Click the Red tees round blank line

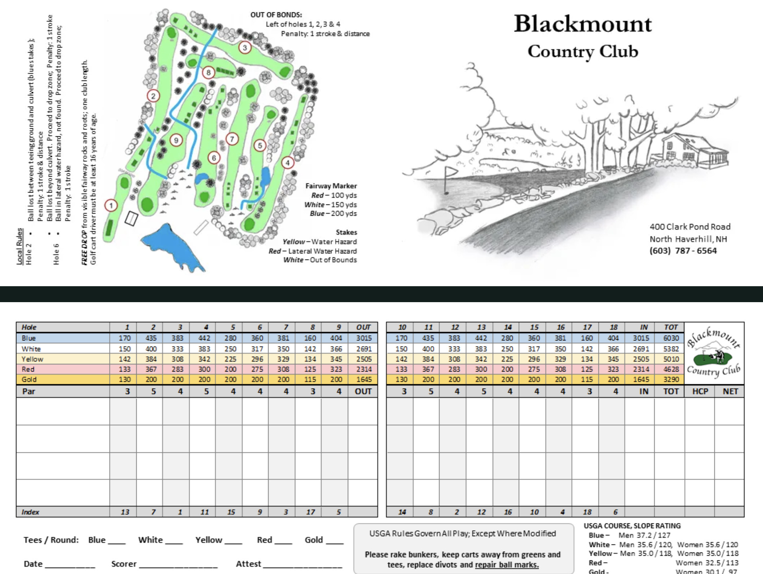(283, 543)
